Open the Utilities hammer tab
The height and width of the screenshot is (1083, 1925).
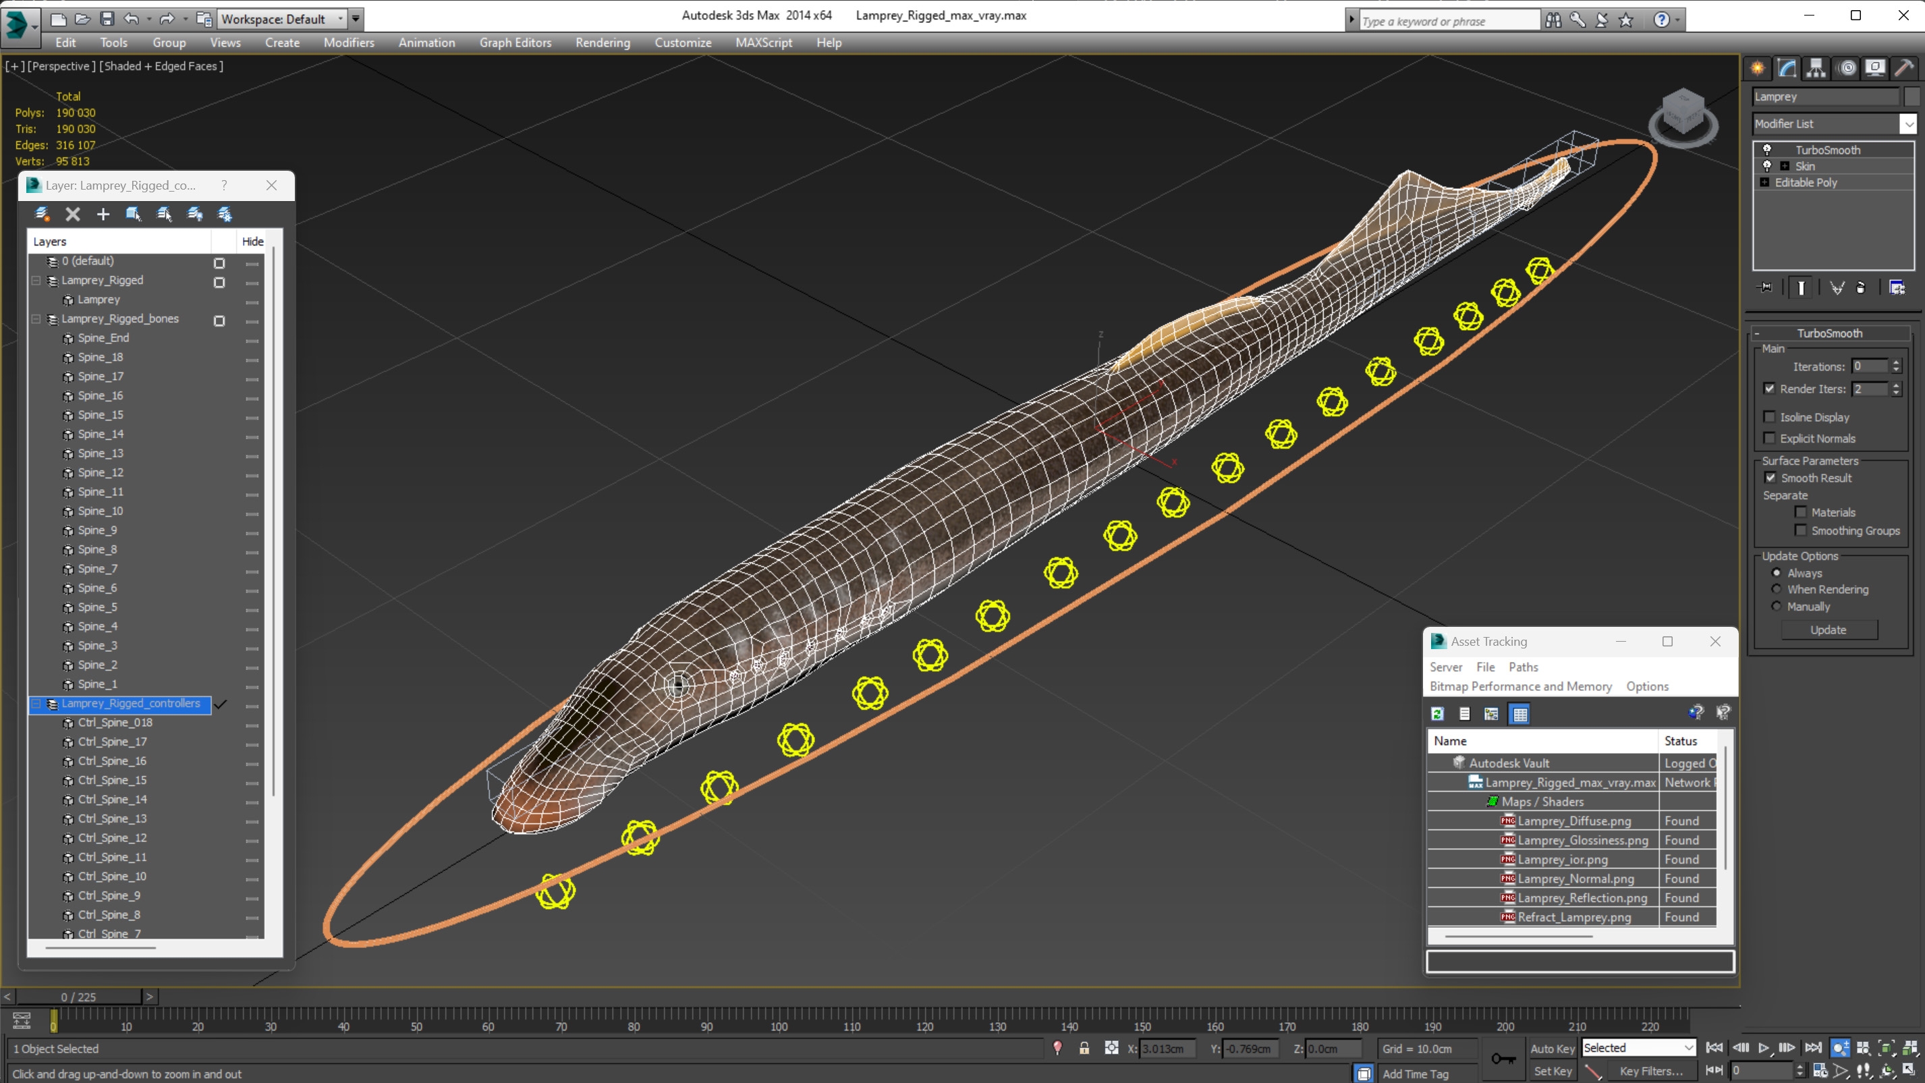tap(1904, 68)
